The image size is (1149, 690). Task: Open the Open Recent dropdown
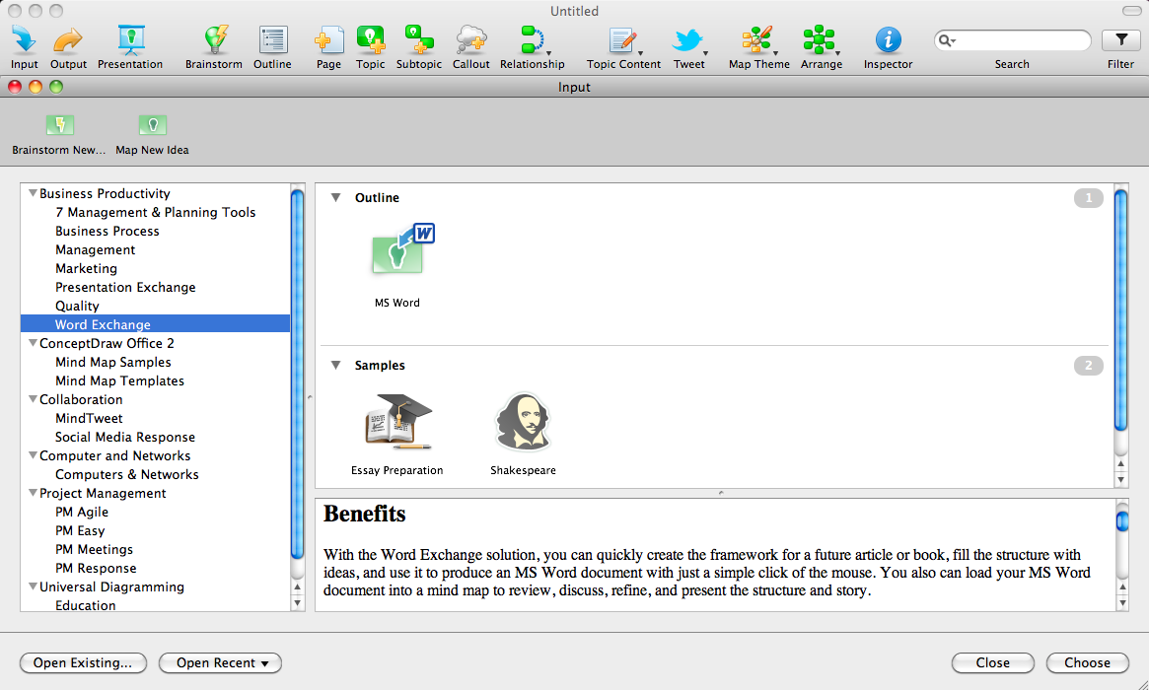[x=220, y=662]
